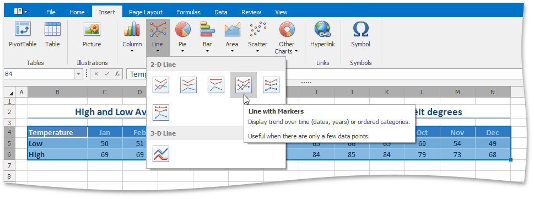Switch to the View tab
The width and height of the screenshot is (534, 199).
point(281,12)
